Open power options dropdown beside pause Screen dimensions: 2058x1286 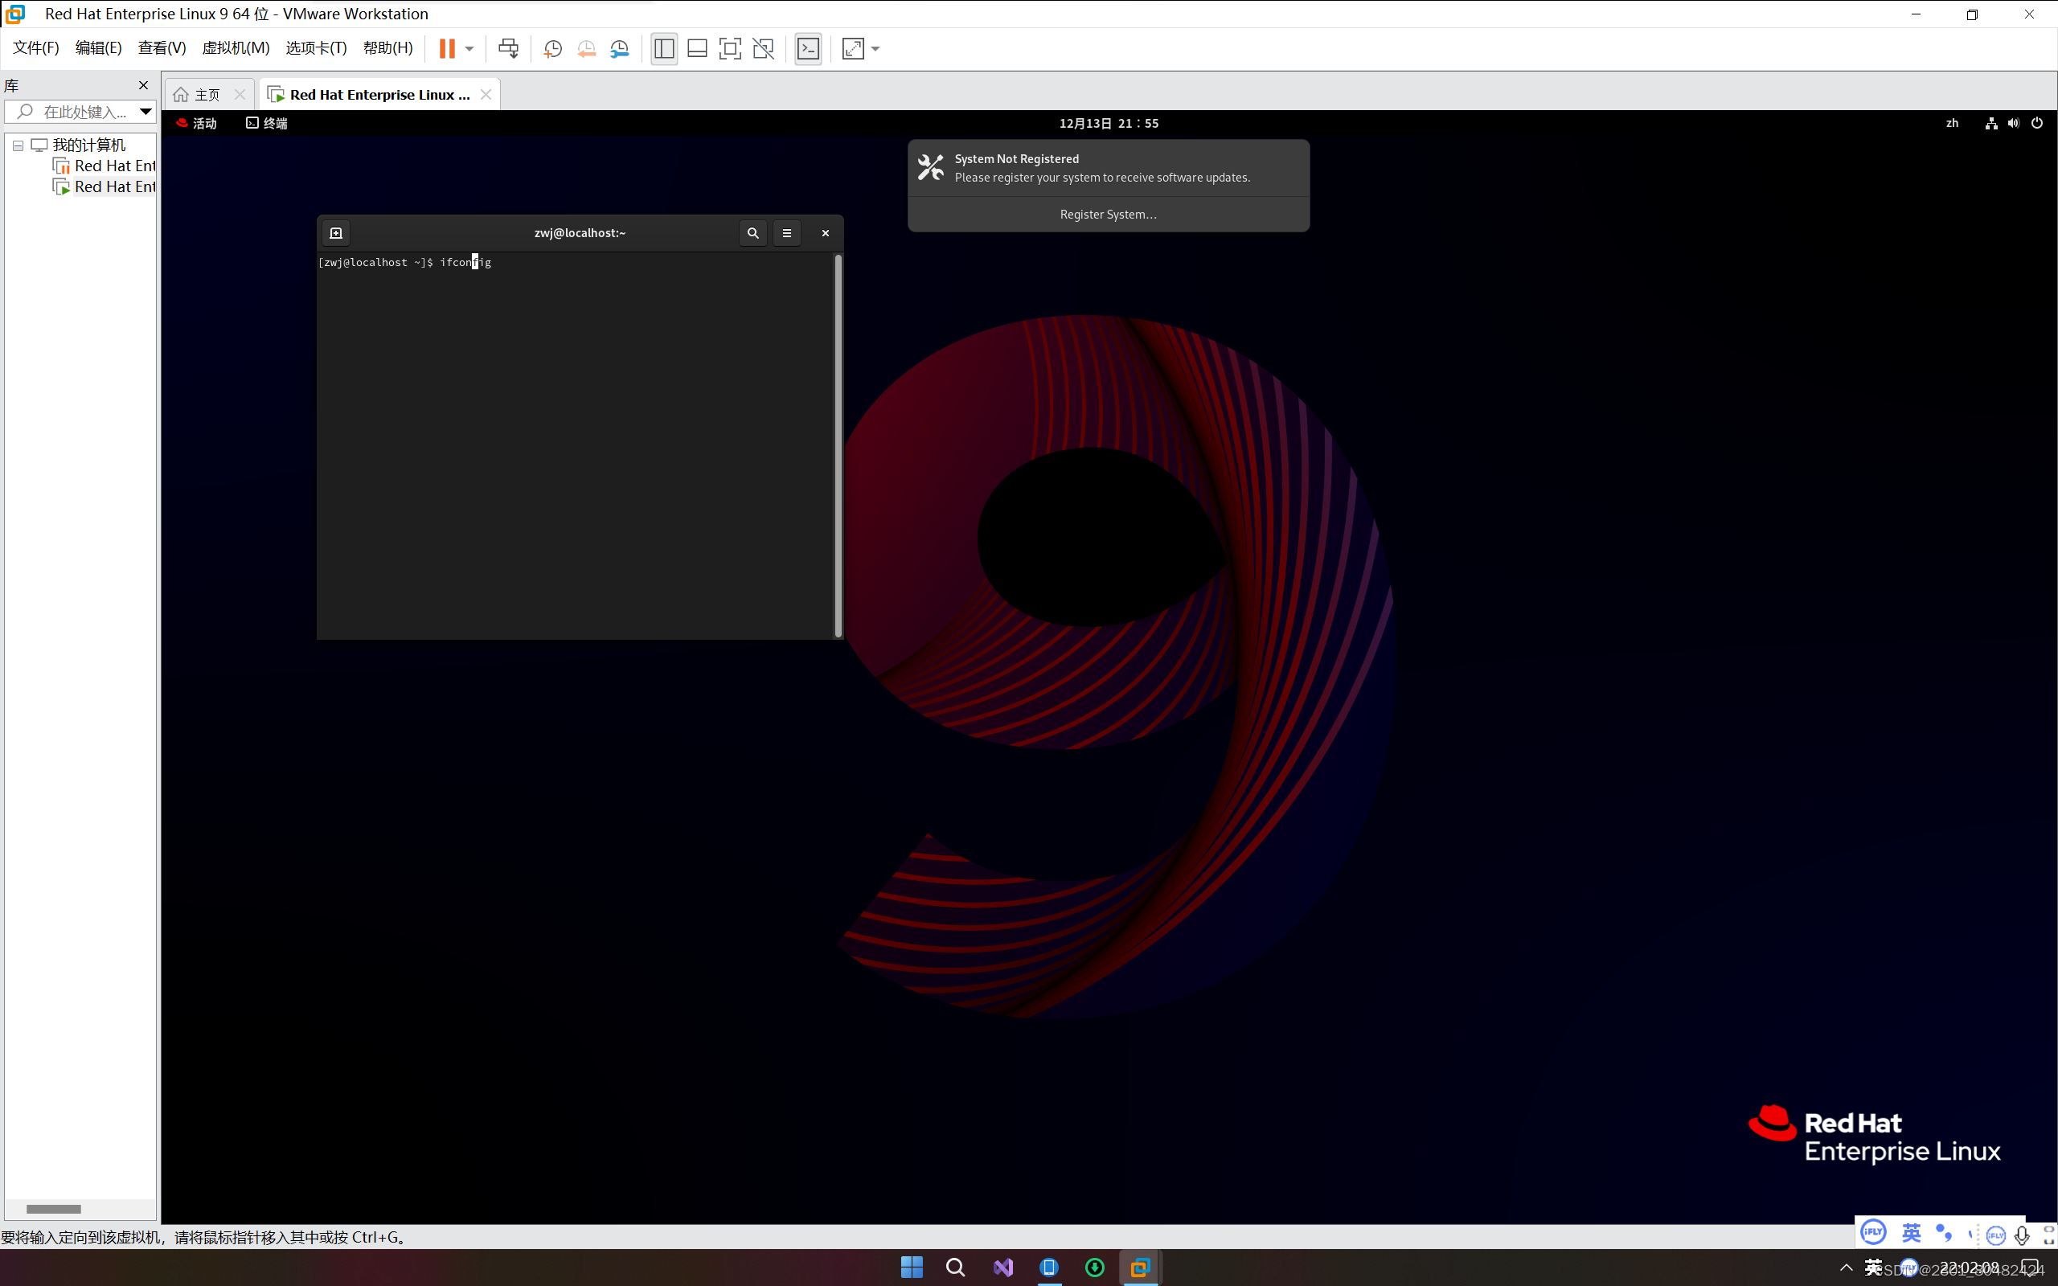point(469,48)
